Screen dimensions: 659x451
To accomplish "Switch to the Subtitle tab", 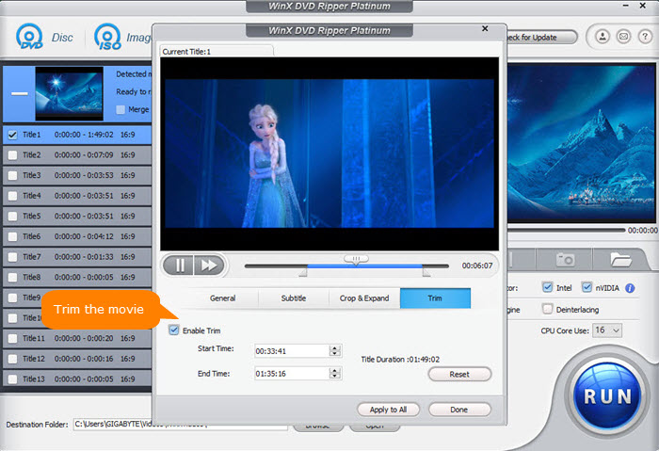I will (x=294, y=298).
